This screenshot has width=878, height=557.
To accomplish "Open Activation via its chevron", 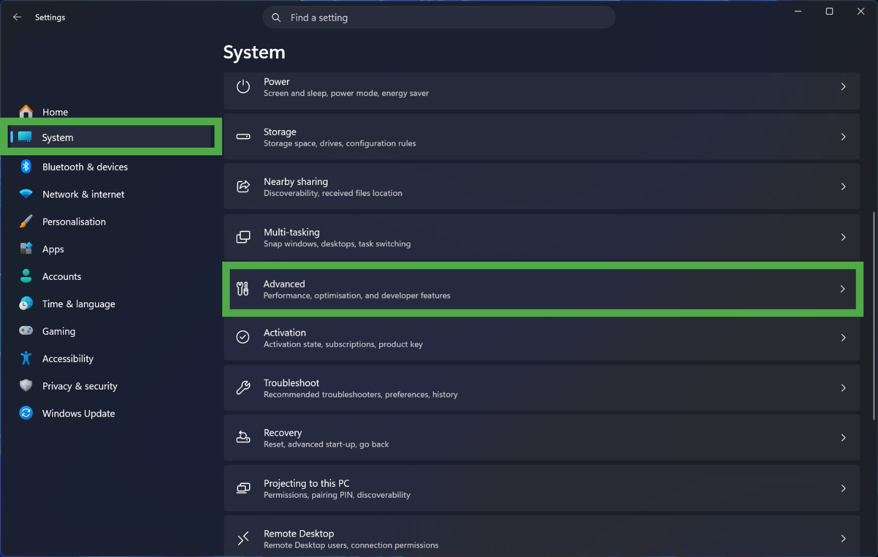I will (x=843, y=337).
